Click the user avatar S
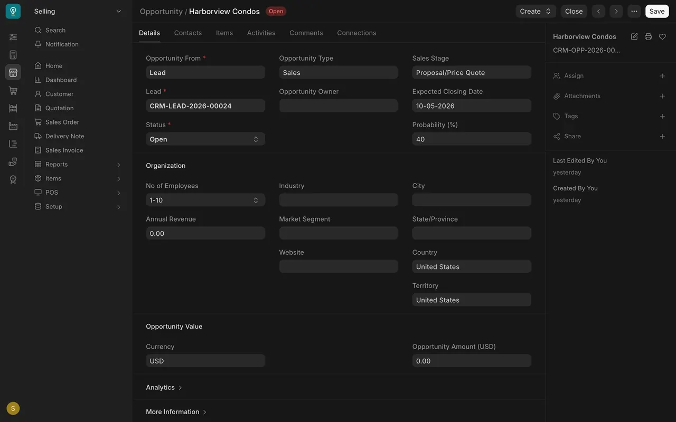 tap(13, 408)
